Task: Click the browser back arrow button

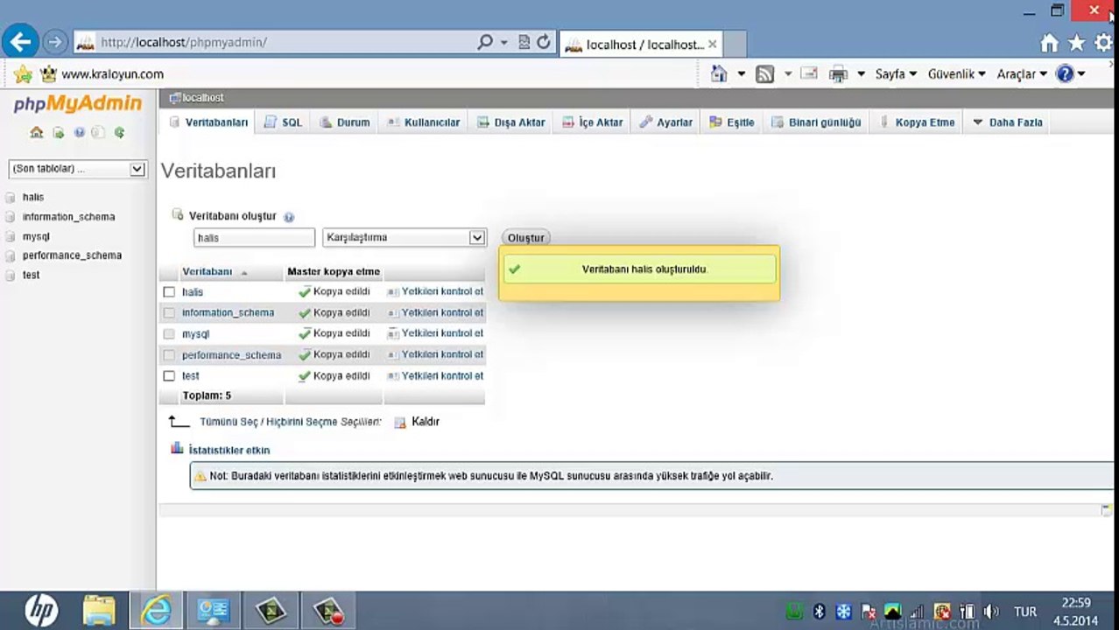Action: 21,42
